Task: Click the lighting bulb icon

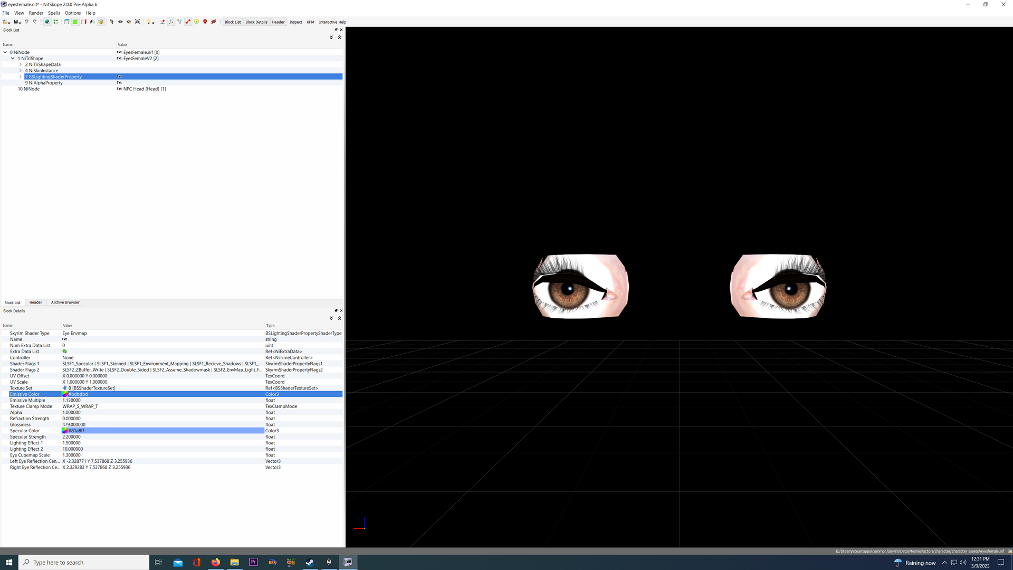Action: pos(149,22)
